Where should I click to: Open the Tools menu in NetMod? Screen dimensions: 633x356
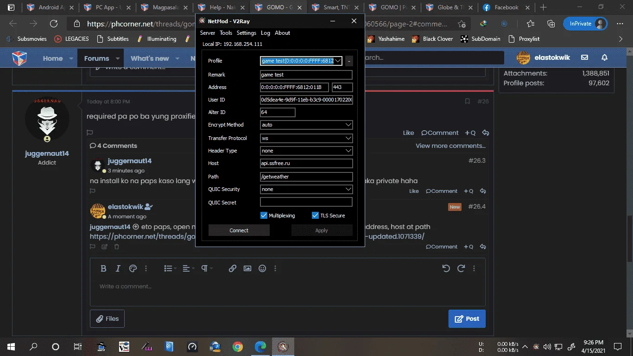click(x=226, y=33)
